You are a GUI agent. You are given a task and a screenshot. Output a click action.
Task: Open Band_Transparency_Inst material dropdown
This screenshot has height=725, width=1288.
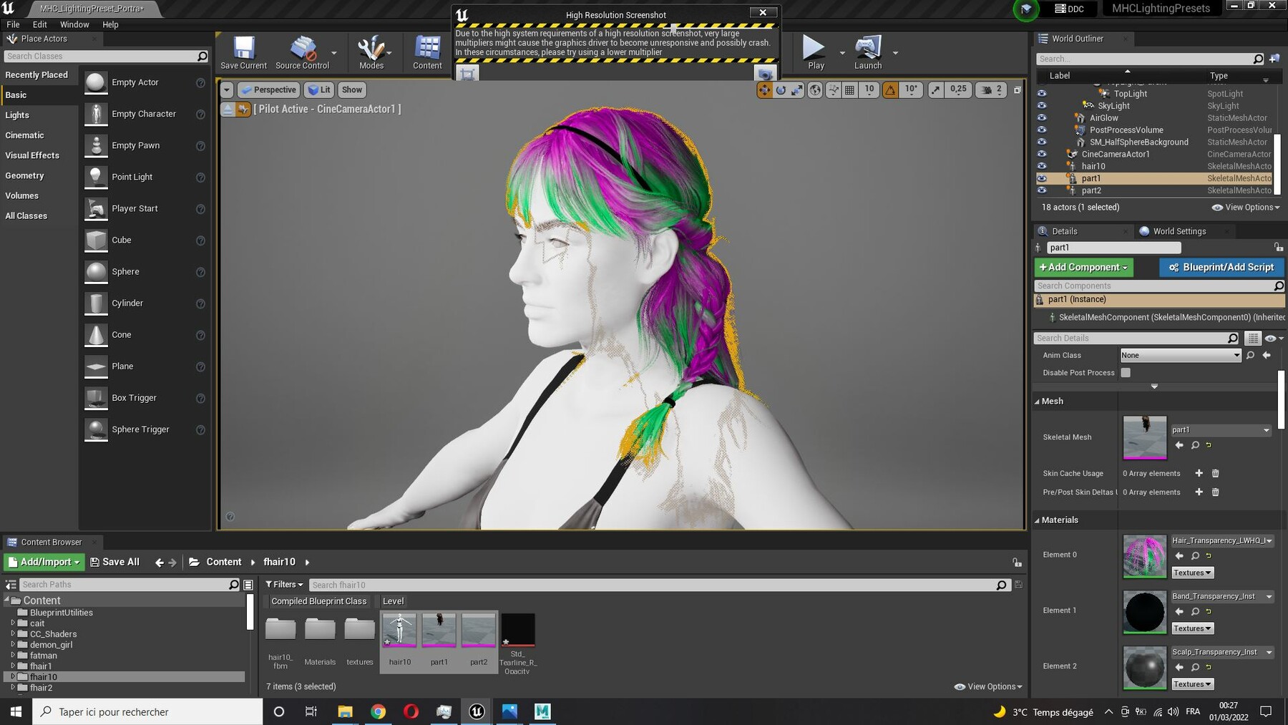coord(1223,596)
